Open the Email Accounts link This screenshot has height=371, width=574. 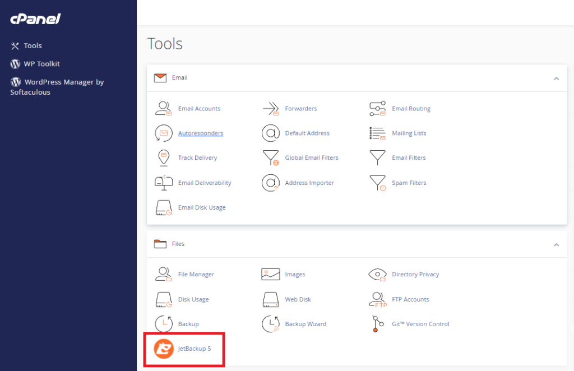(199, 109)
